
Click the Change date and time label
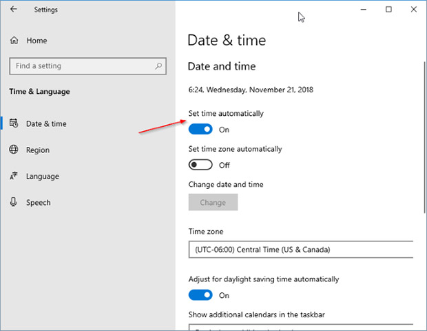[226, 184]
